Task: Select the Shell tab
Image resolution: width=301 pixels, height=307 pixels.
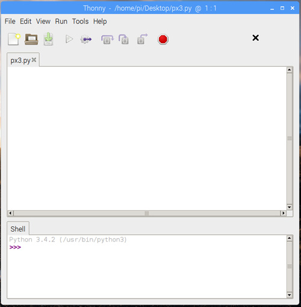Action: coord(18,229)
